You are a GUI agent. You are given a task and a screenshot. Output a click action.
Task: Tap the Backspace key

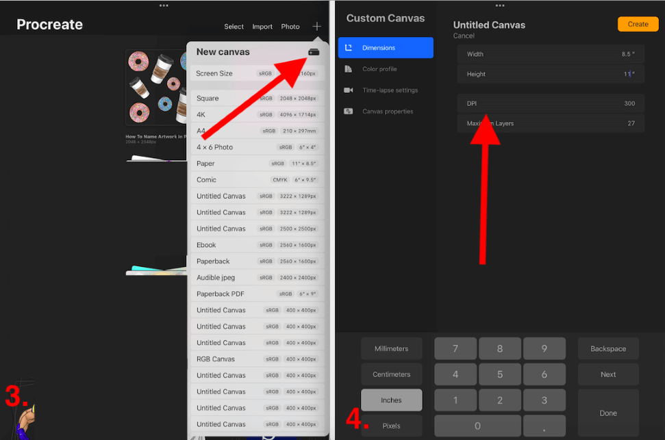coord(608,348)
